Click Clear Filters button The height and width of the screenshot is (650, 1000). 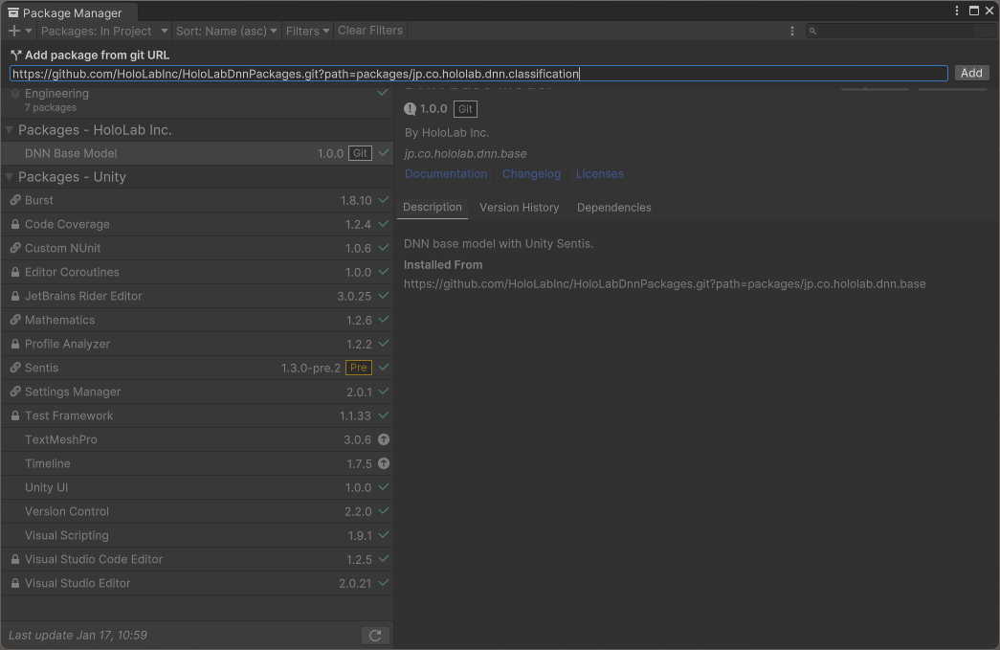tap(370, 31)
